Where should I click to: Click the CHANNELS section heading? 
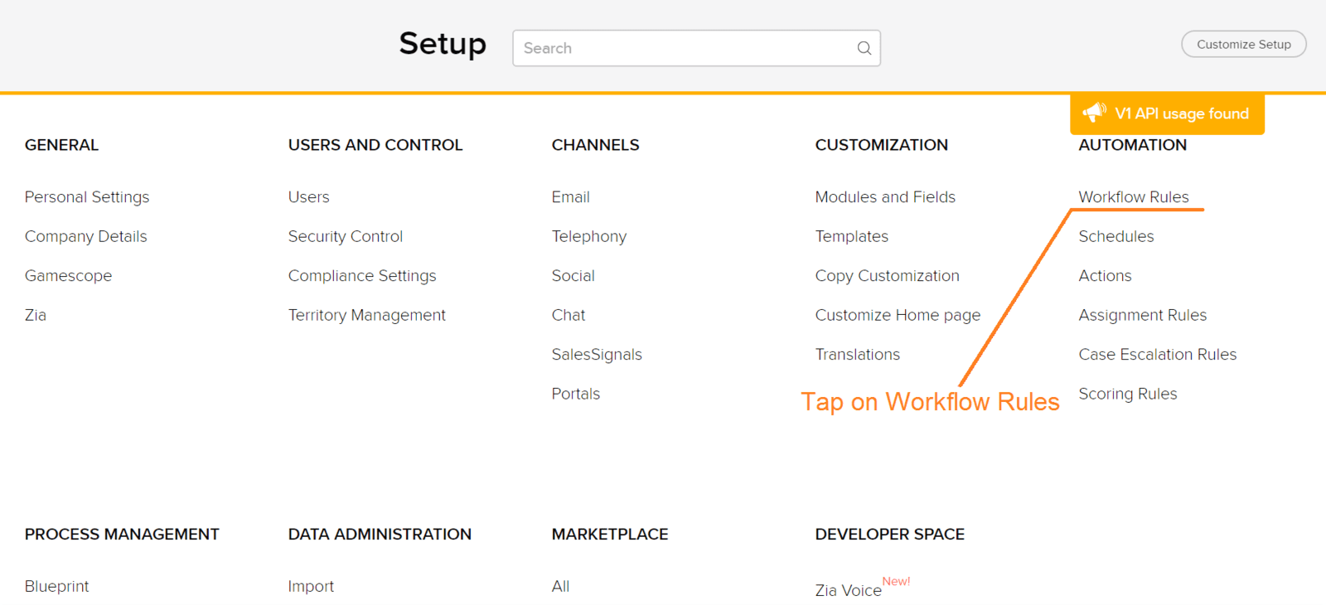(x=596, y=145)
